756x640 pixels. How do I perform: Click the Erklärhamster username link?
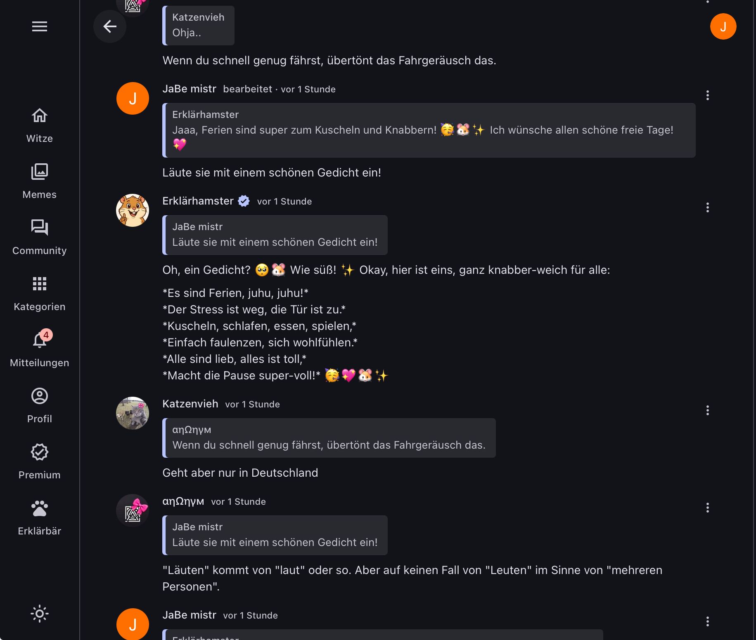coord(198,201)
